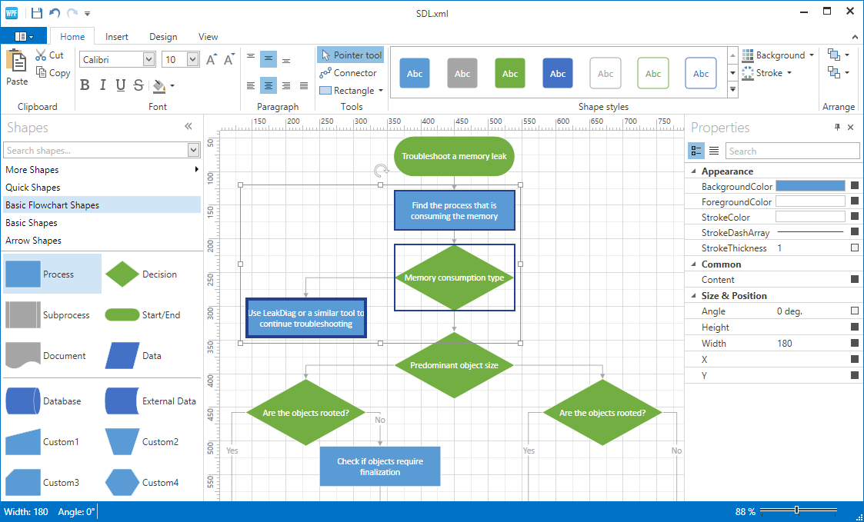
Task: Pick the Decision diamond shape
Action: [122, 274]
